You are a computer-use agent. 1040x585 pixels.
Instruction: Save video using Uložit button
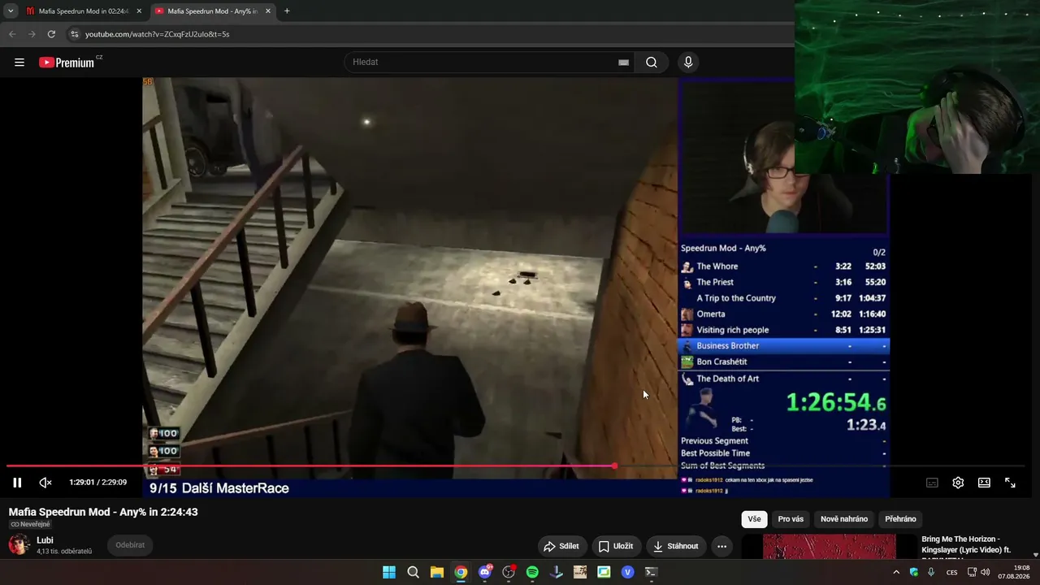coord(615,546)
